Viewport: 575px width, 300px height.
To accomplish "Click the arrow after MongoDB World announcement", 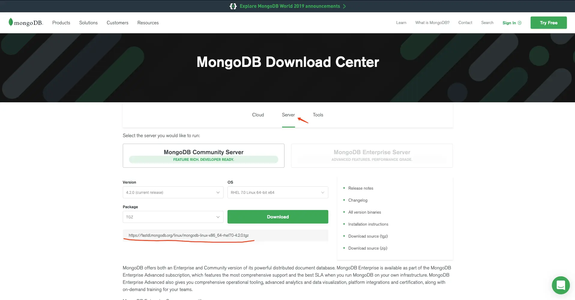I will click(x=345, y=6).
